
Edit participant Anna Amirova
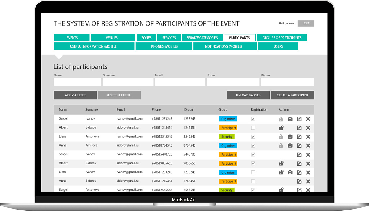(x=299, y=145)
